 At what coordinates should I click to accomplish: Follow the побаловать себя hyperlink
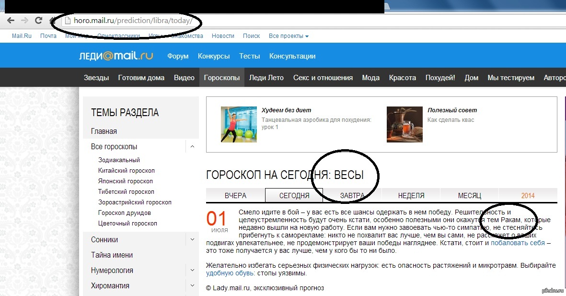click(x=518, y=243)
